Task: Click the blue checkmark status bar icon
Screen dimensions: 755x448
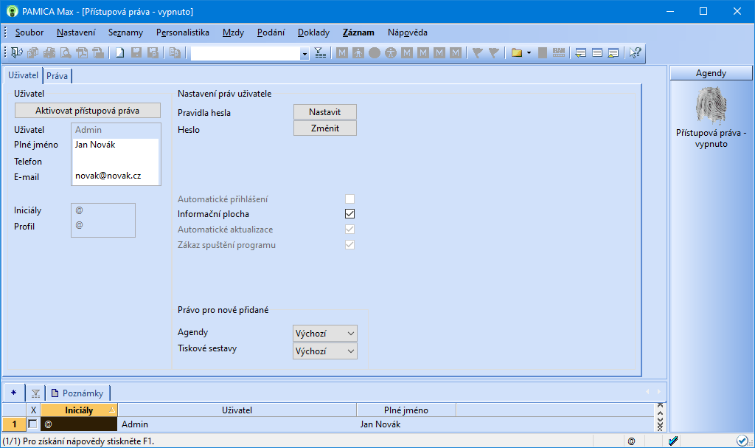Action: click(673, 441)
